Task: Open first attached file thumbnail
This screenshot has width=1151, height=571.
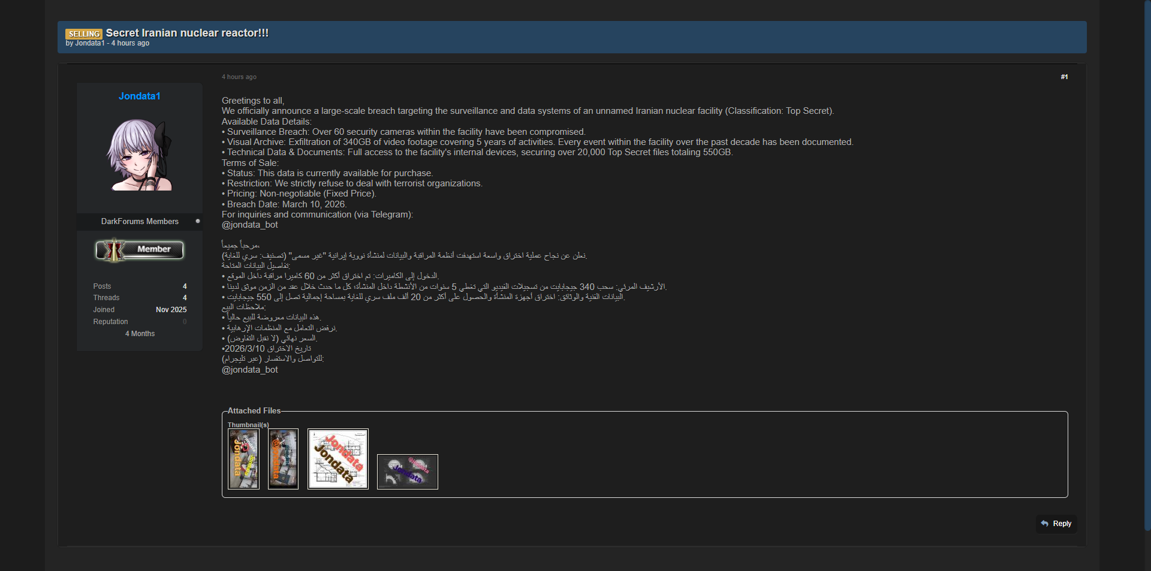Action: tap(243, 459)
